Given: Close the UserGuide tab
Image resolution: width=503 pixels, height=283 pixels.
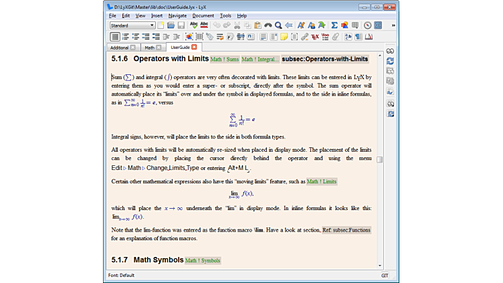Looking at the screenshot, I should click(195, 48).
